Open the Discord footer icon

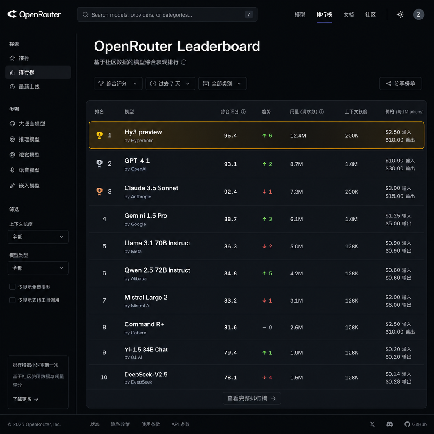click(389, 424)
